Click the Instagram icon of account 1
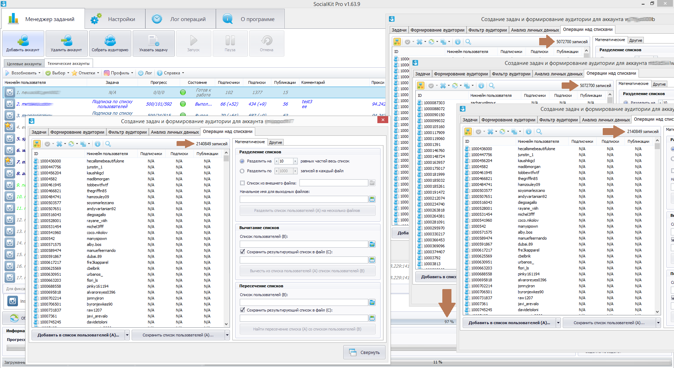674x368 pixels. [x=10, y=92]
